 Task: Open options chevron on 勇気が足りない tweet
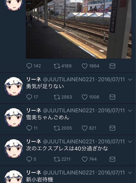pos(130,80)
